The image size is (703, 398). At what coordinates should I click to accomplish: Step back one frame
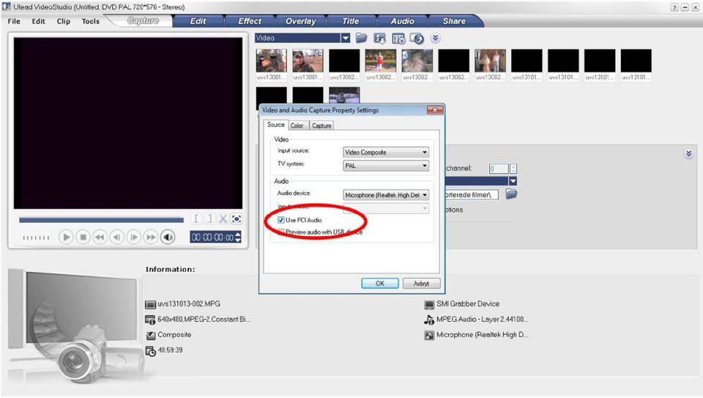pos(117,237)
